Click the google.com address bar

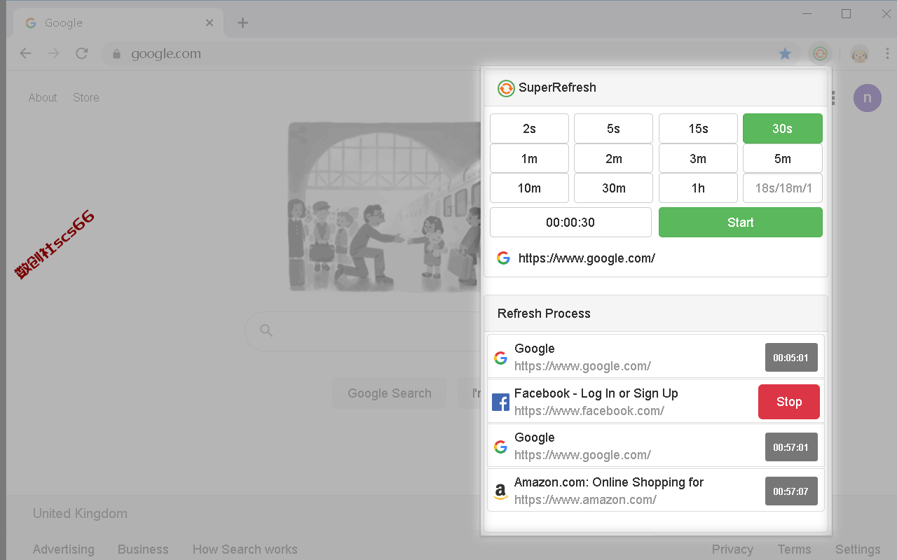[448, 54]
